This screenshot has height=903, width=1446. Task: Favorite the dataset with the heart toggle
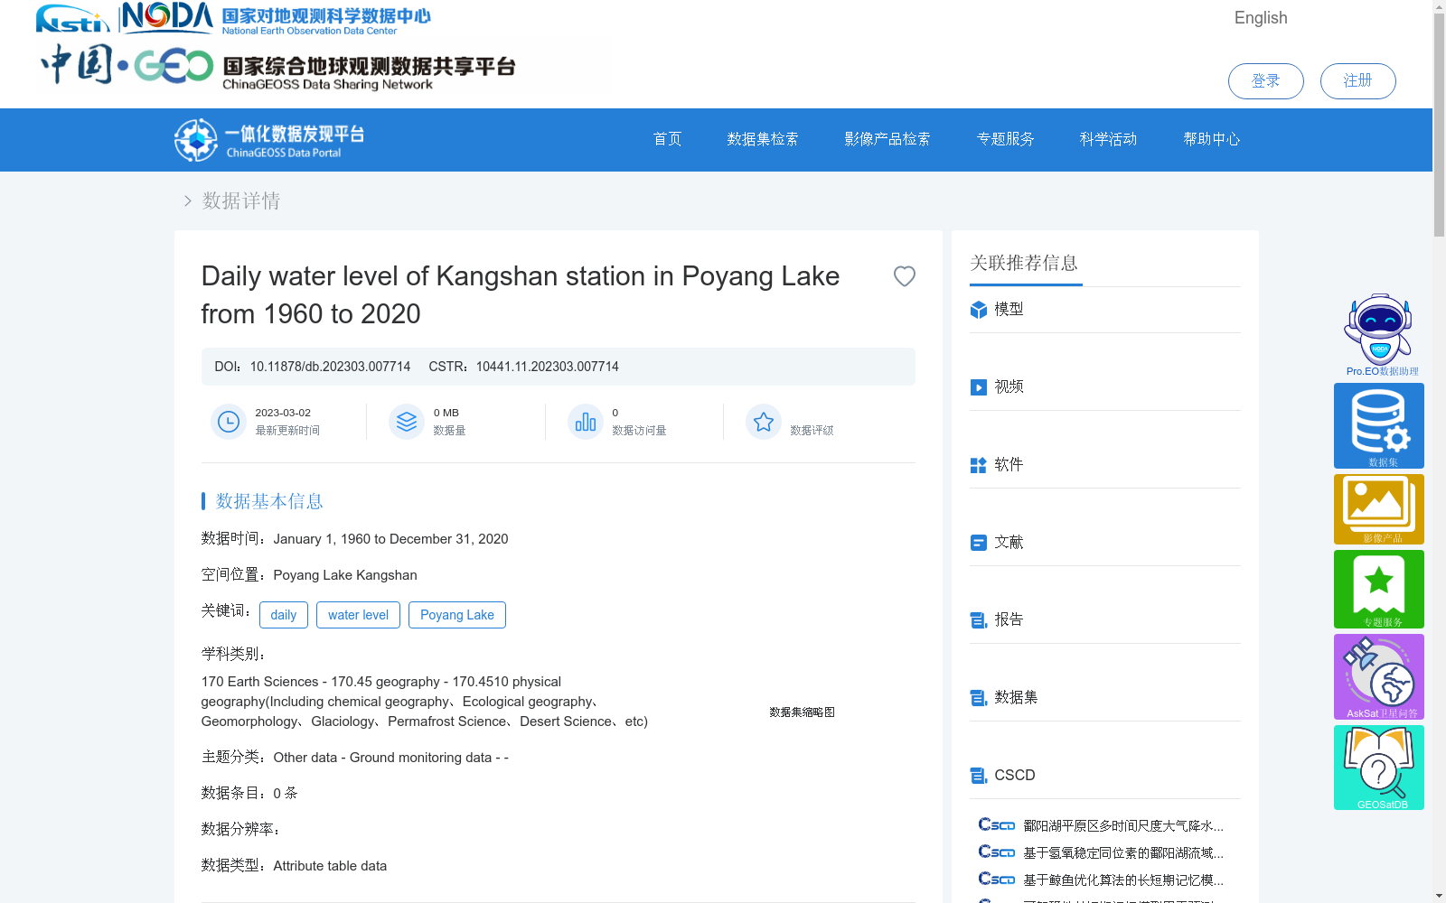(x=905, y=276)
